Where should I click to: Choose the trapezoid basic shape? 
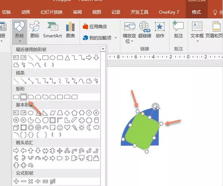tap(60, 113)
